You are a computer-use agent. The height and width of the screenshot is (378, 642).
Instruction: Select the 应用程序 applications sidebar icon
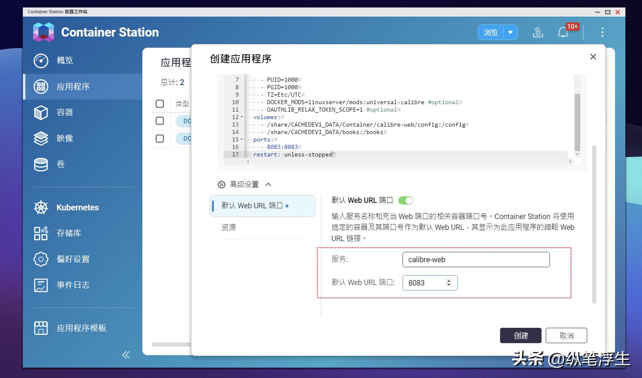coord(41,86)
